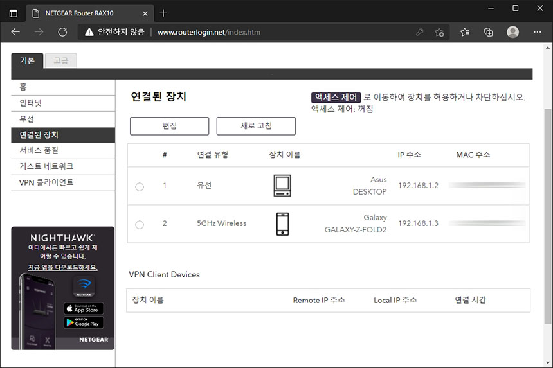Image resolution: width=553 pixels, height=368 pixels.
Task: Switch to the 고급 tab
Action: click(x=60, y=60)
